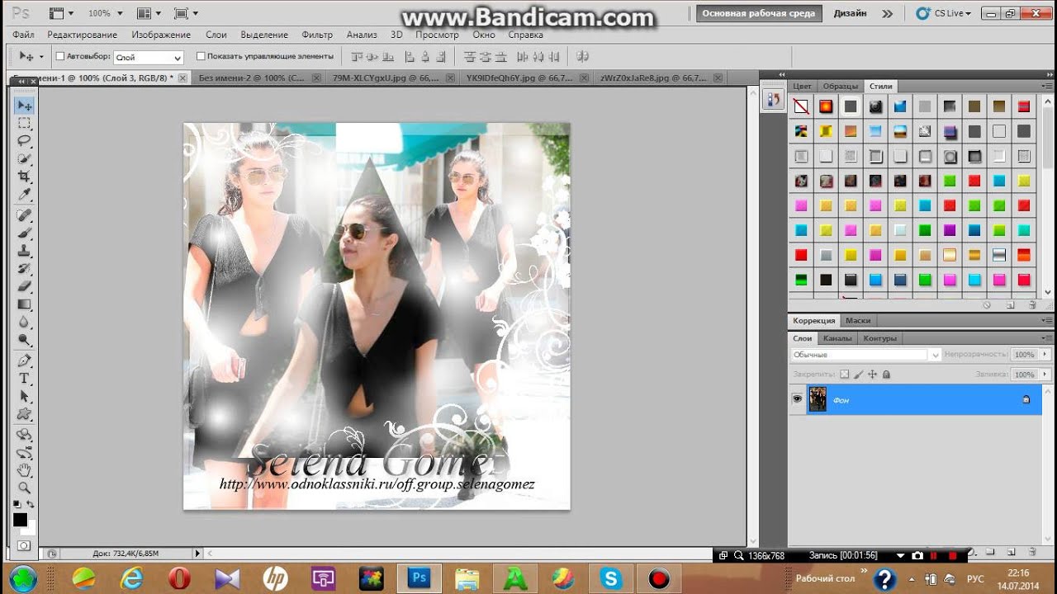The height and width of the screenshot is (594, 1057).
Task: Select the Pen tool
Action: coord(24,361)
